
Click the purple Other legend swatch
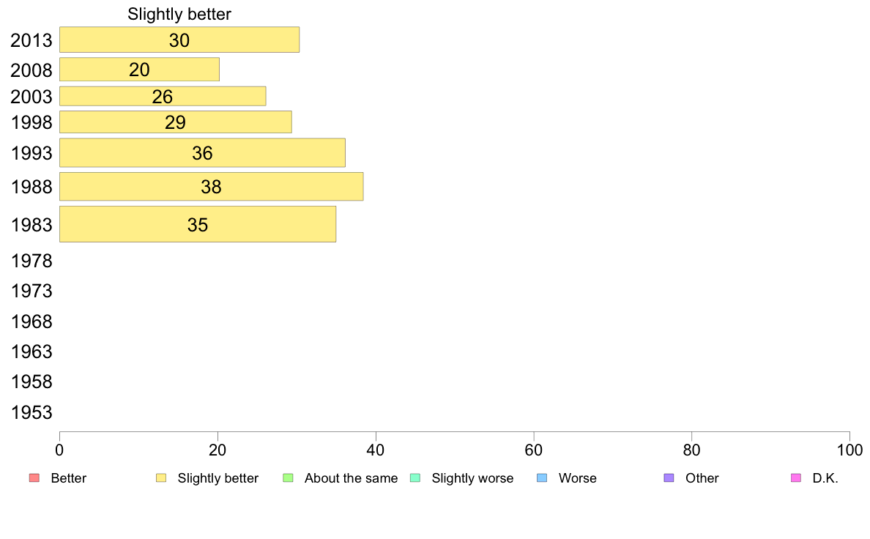(669, 478)
